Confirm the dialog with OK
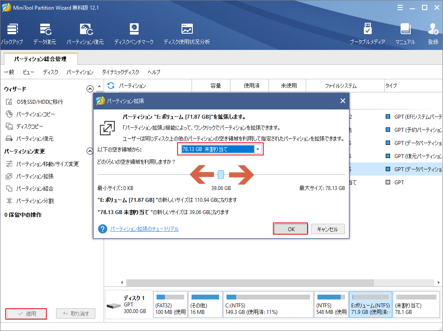The image size is (443, 331). point(291,229)
